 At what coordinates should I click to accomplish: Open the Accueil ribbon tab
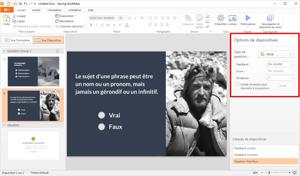coord(21,10)
